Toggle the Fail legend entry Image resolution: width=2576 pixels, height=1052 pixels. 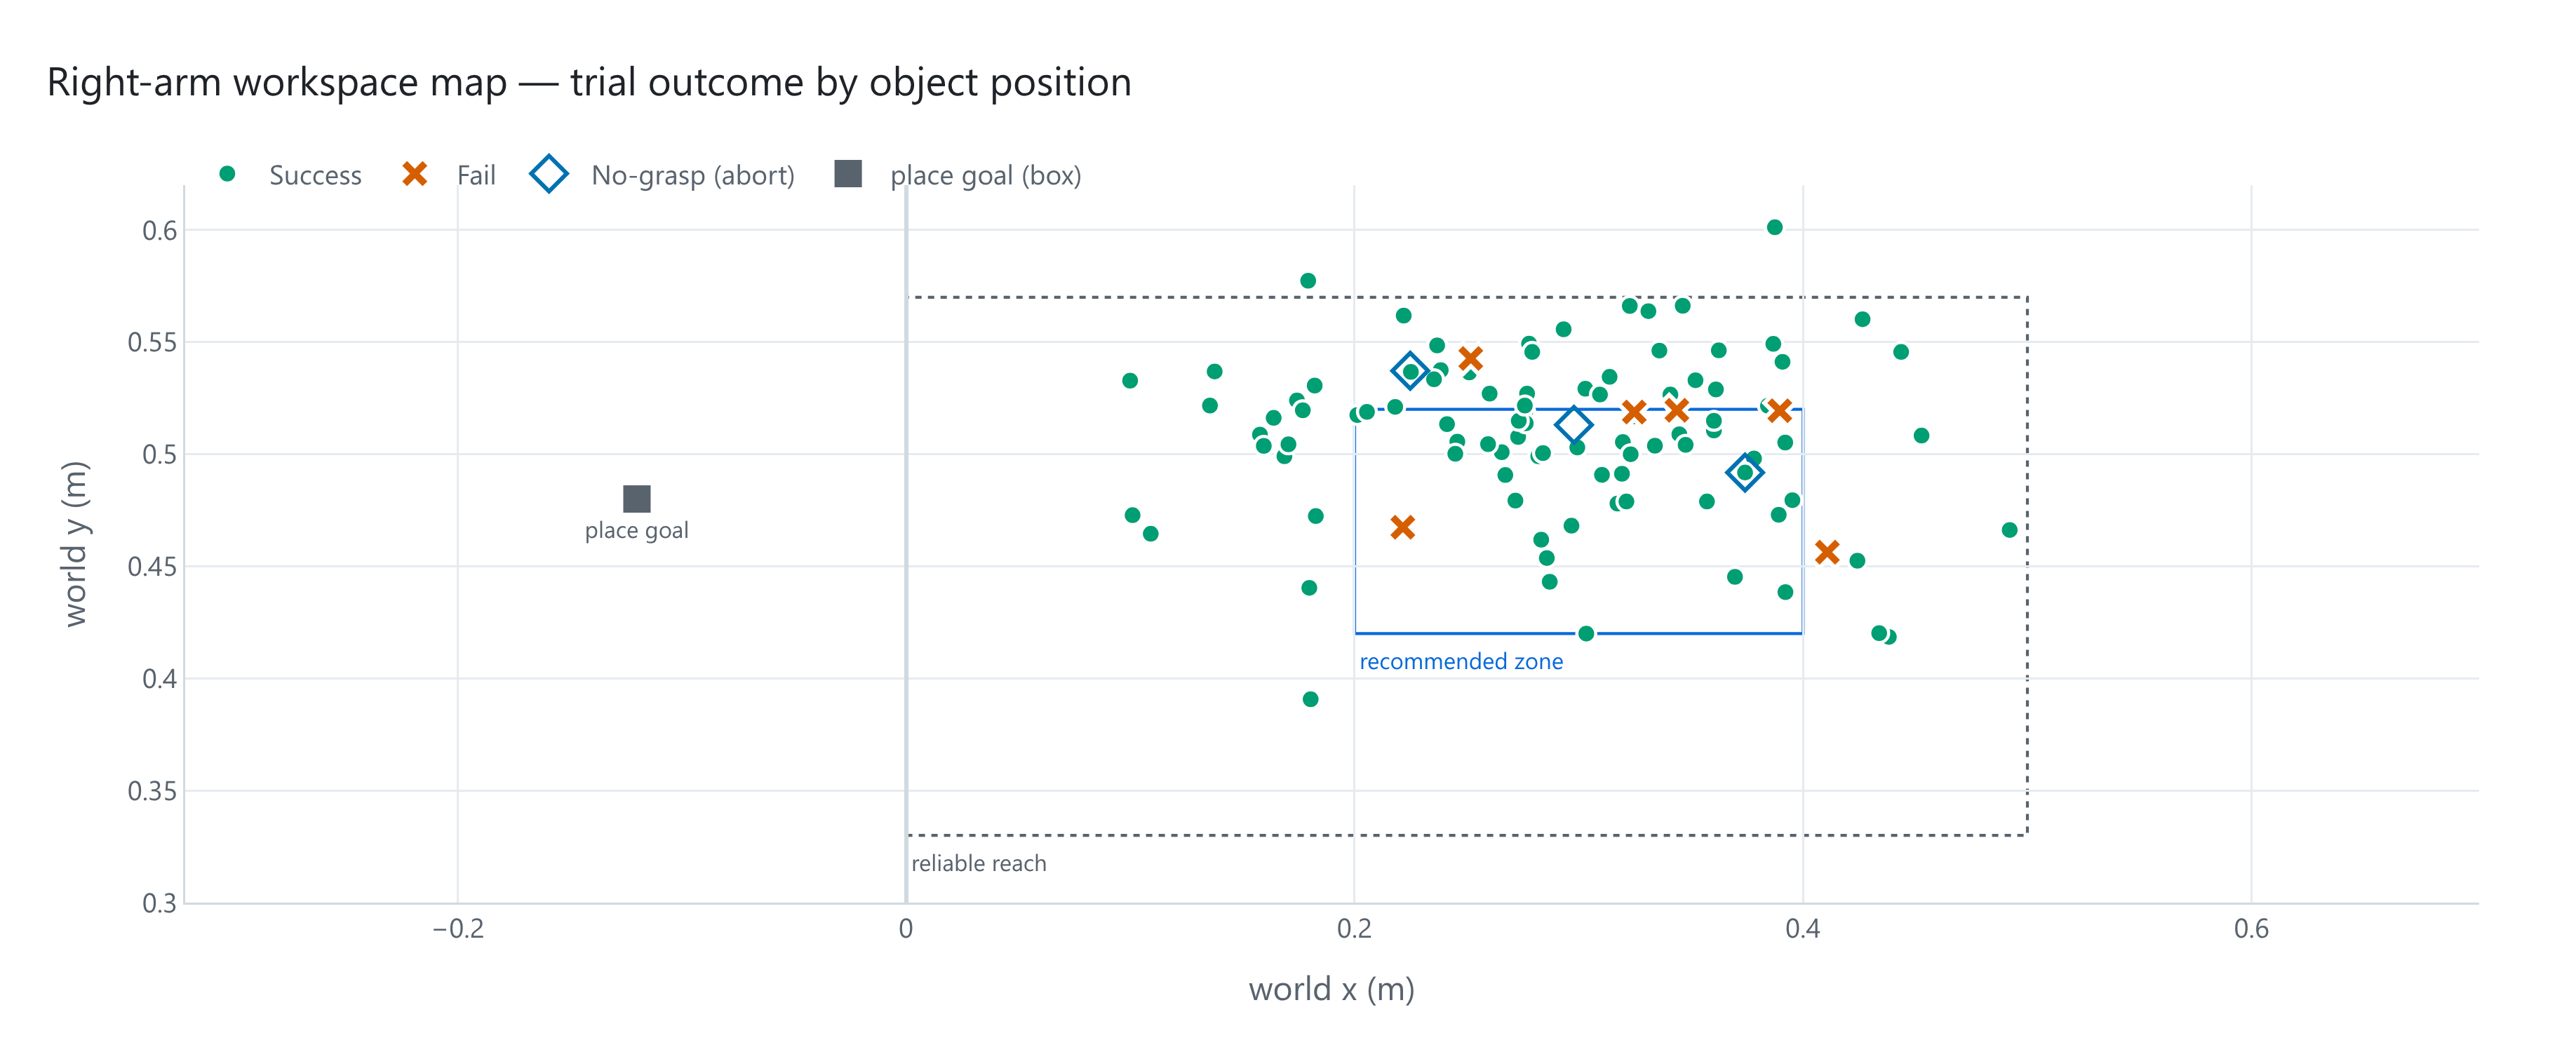(448, 175)
